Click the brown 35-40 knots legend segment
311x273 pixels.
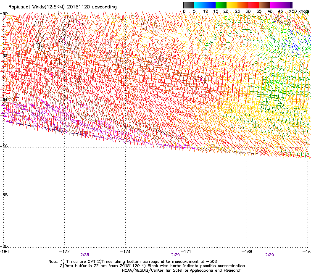click(x=265, y=5)
